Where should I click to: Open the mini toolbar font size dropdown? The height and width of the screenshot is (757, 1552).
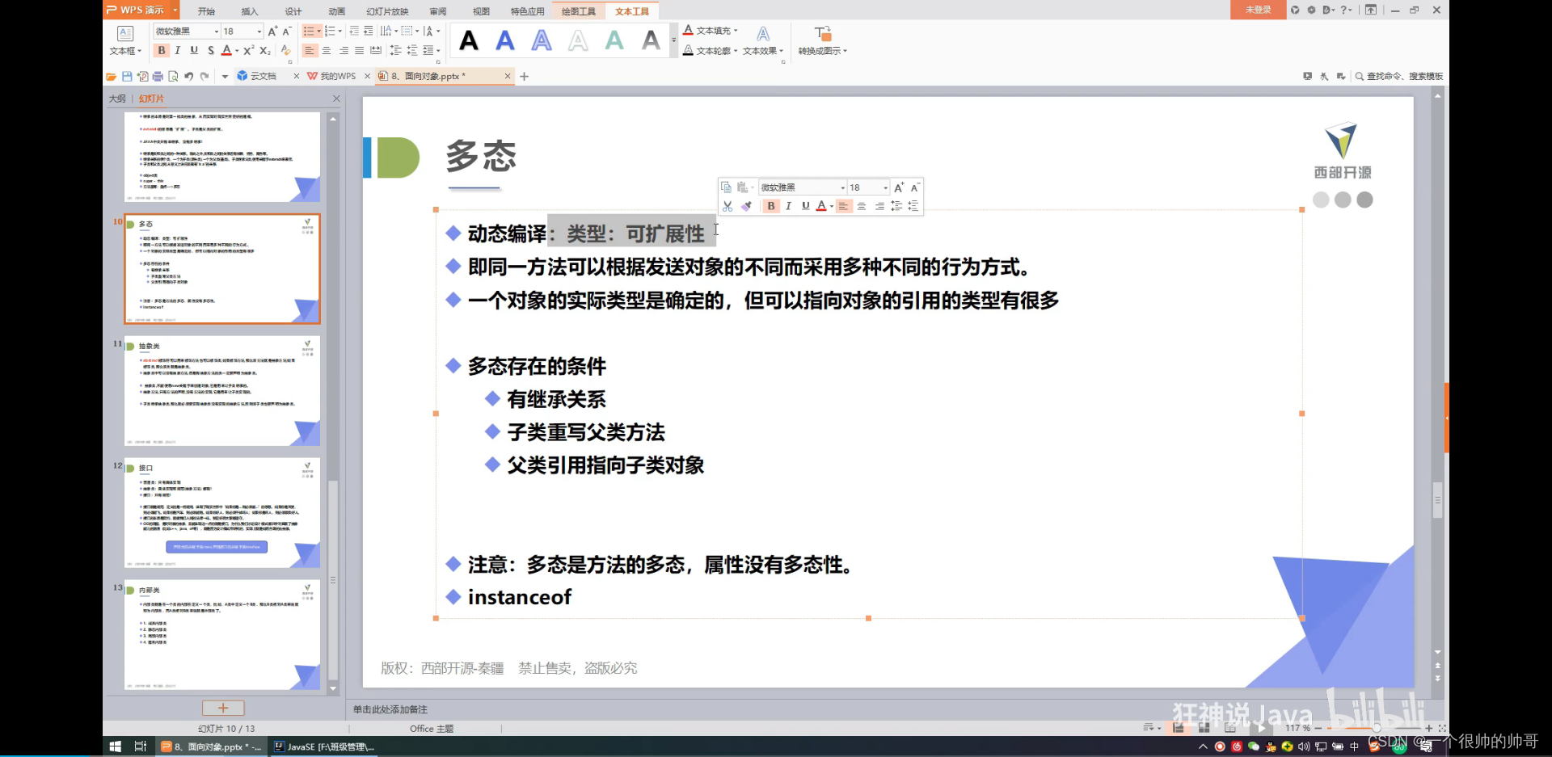tap(886, 187)
